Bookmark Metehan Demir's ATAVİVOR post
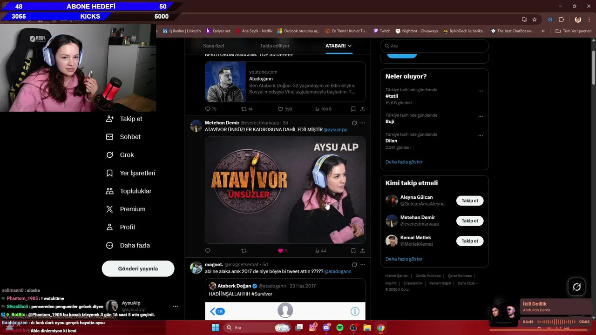Image resolution: width=596 pixels, height=335 pixels. (353, 251)
